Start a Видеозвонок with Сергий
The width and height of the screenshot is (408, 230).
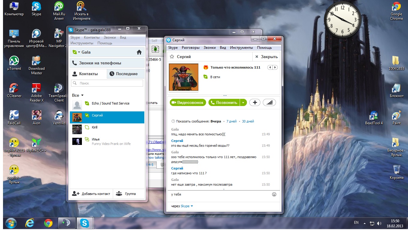[188, 102]
